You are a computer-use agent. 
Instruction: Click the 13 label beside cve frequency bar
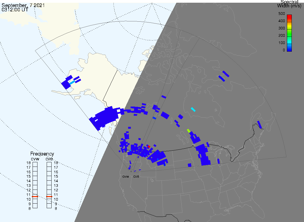[x=56, y=186]
